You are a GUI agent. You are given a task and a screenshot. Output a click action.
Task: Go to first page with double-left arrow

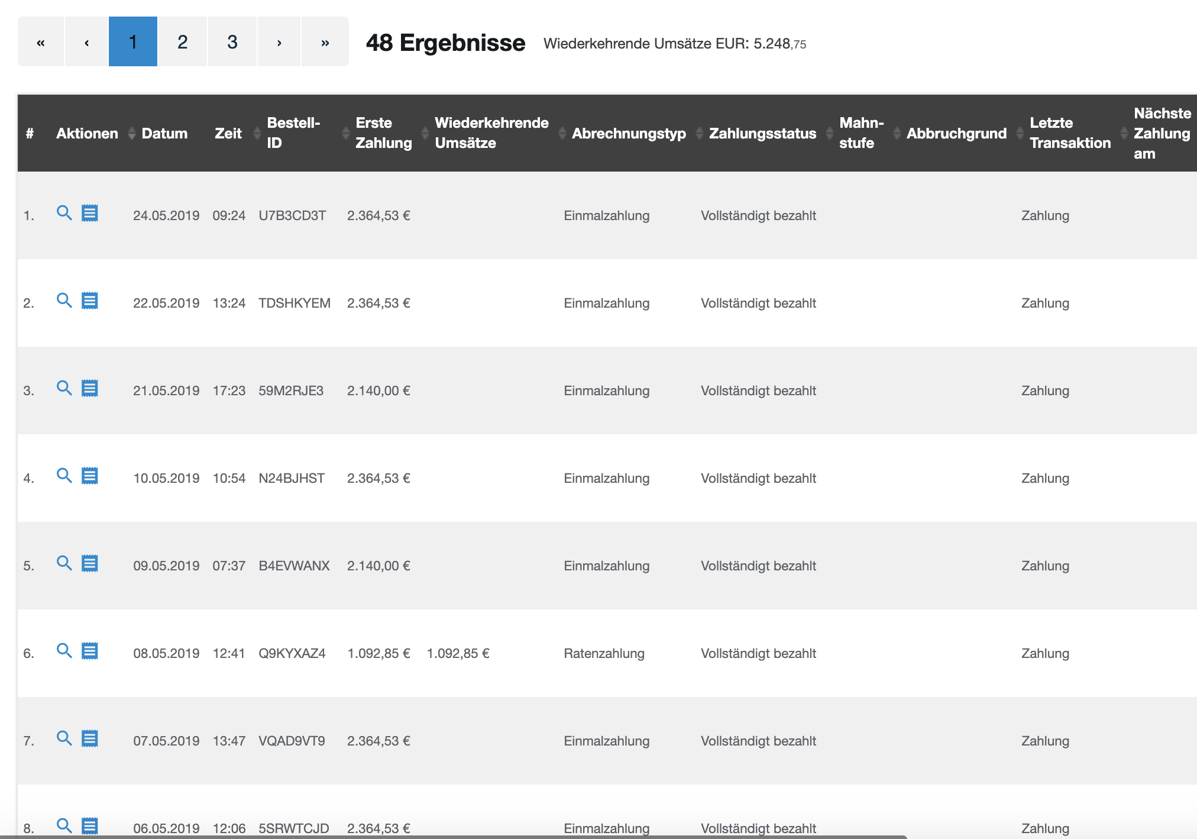pos(41,41)
